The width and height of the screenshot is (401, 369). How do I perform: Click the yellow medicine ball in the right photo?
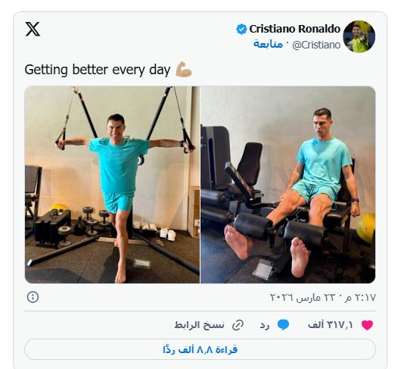point(366,227)
